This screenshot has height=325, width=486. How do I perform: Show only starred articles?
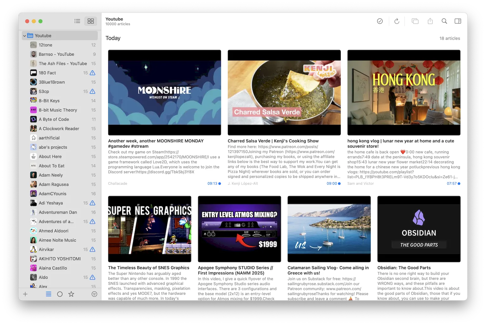(x=71, y=294)
